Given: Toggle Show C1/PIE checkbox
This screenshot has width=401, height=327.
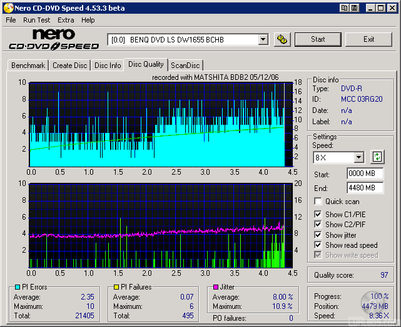Looking at the screenshot, I should (318, 215).
